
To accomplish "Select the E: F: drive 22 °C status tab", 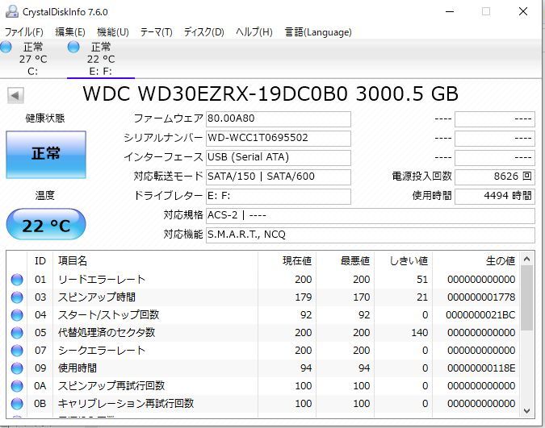I will 101,59.
